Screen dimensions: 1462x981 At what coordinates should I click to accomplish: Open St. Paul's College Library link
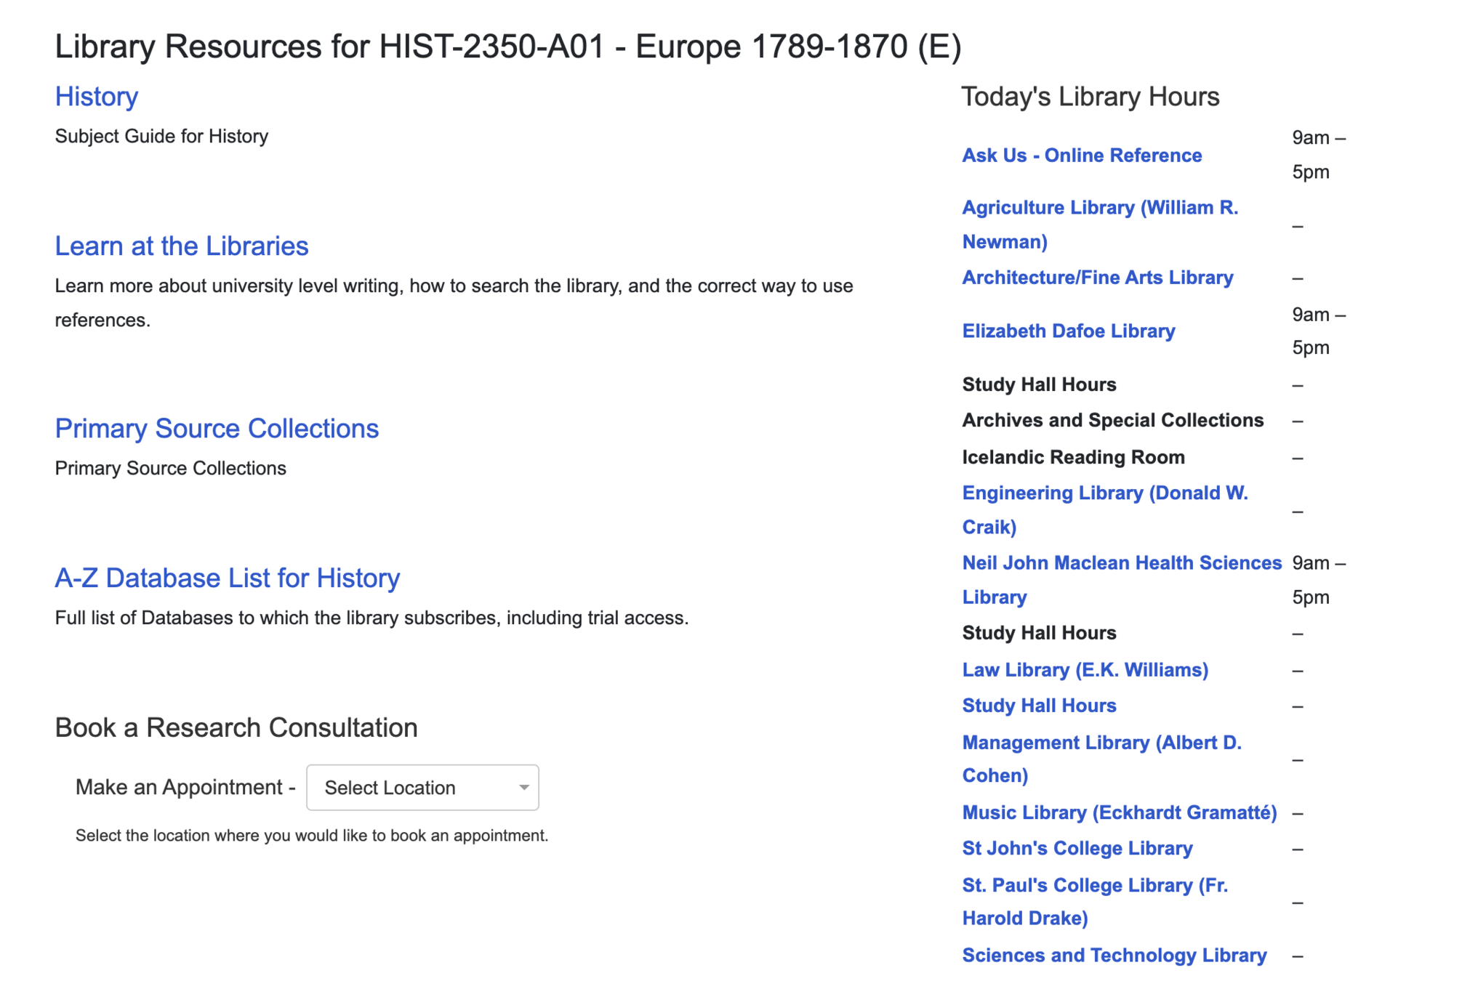pos(1094,886)
